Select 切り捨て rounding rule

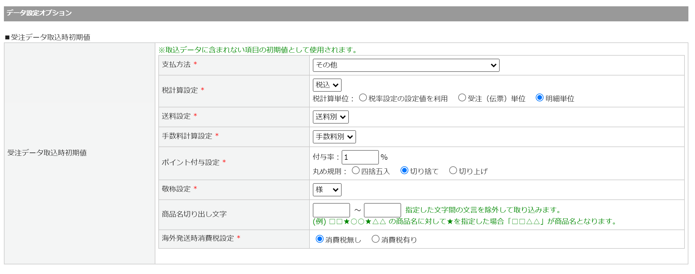tap(404, 171)
